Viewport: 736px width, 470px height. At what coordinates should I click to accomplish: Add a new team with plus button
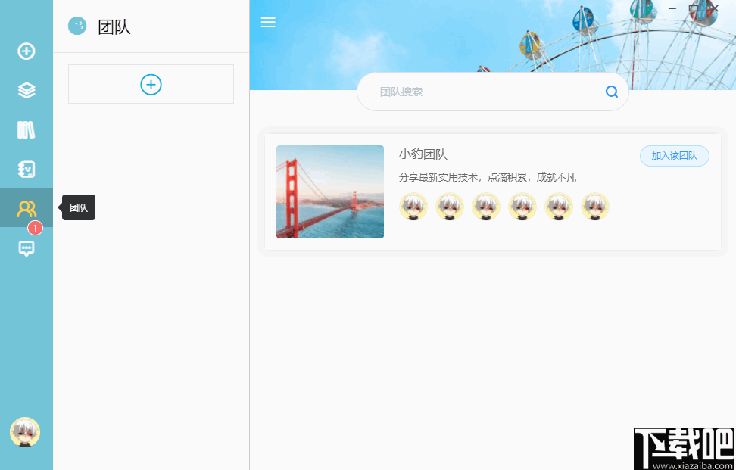[x=151, y=84]
